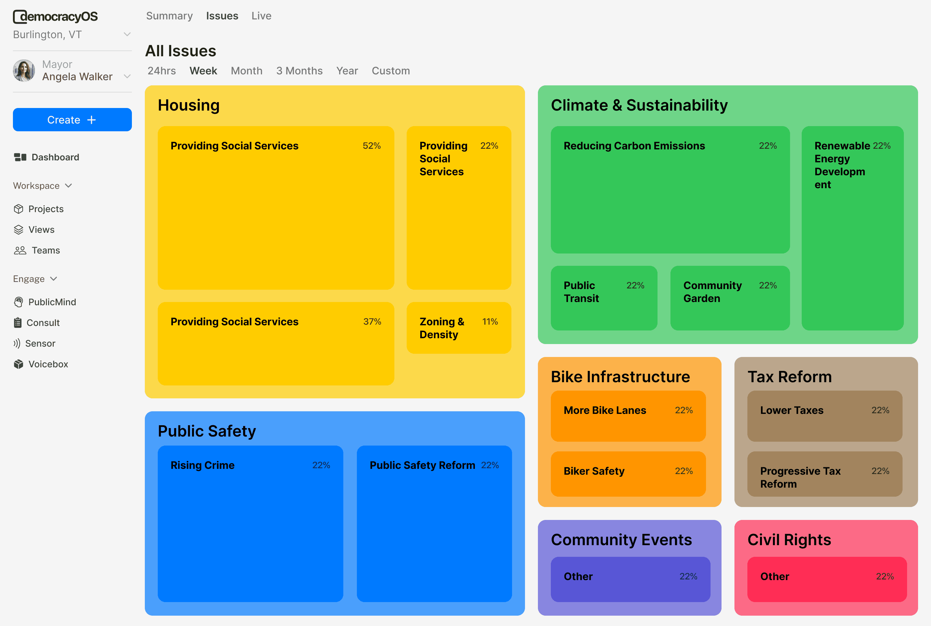Click the Views layers icon

coord(18,230)
